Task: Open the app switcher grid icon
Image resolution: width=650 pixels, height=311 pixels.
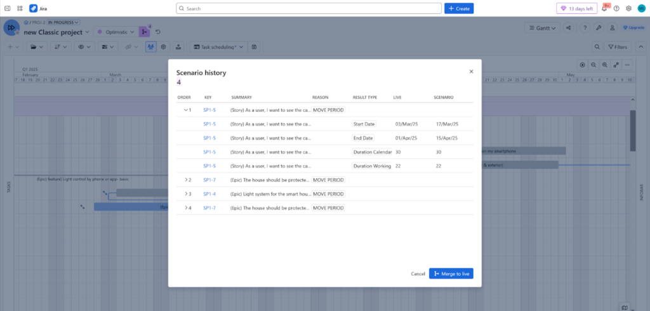Action: [20, 9]
